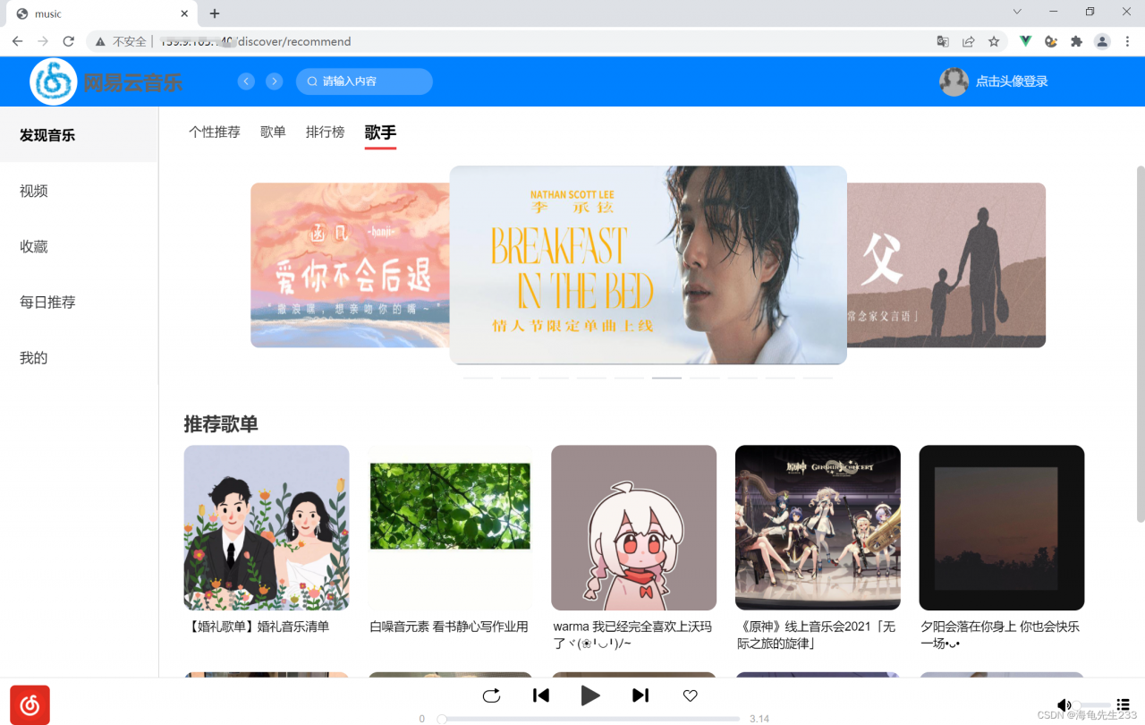This screenshot has height=725, width=1145.
Task: Click the NetEase Cloud Music logo icon
Action: point(52,81)
